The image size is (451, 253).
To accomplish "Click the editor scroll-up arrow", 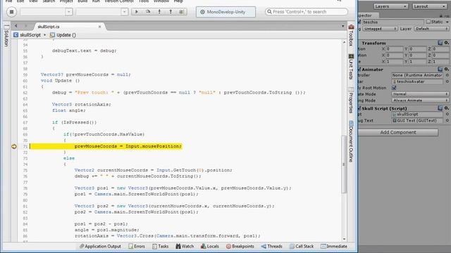I will 344,42.
